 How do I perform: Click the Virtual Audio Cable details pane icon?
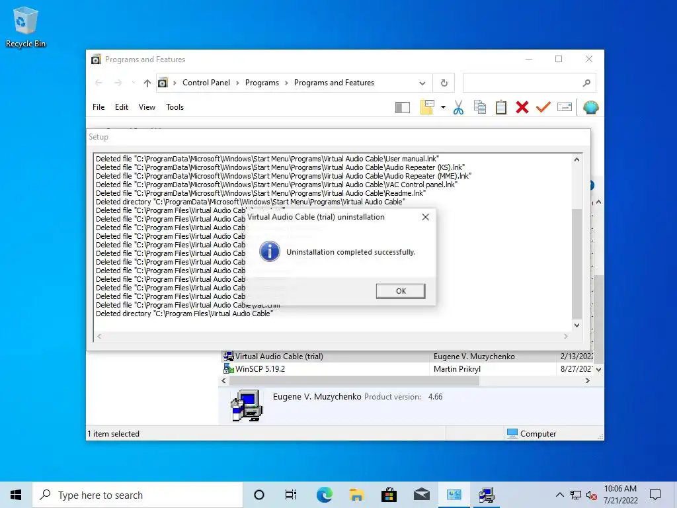[x=247, y=405]
